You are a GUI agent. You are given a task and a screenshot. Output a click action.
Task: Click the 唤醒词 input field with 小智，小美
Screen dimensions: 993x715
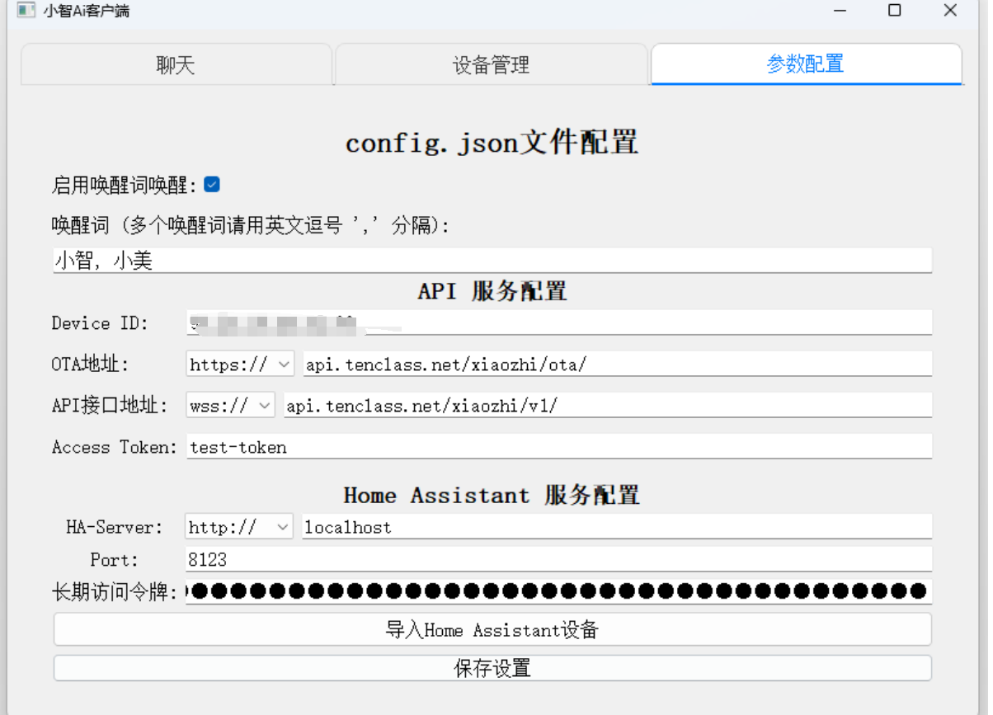coord(492,261)
